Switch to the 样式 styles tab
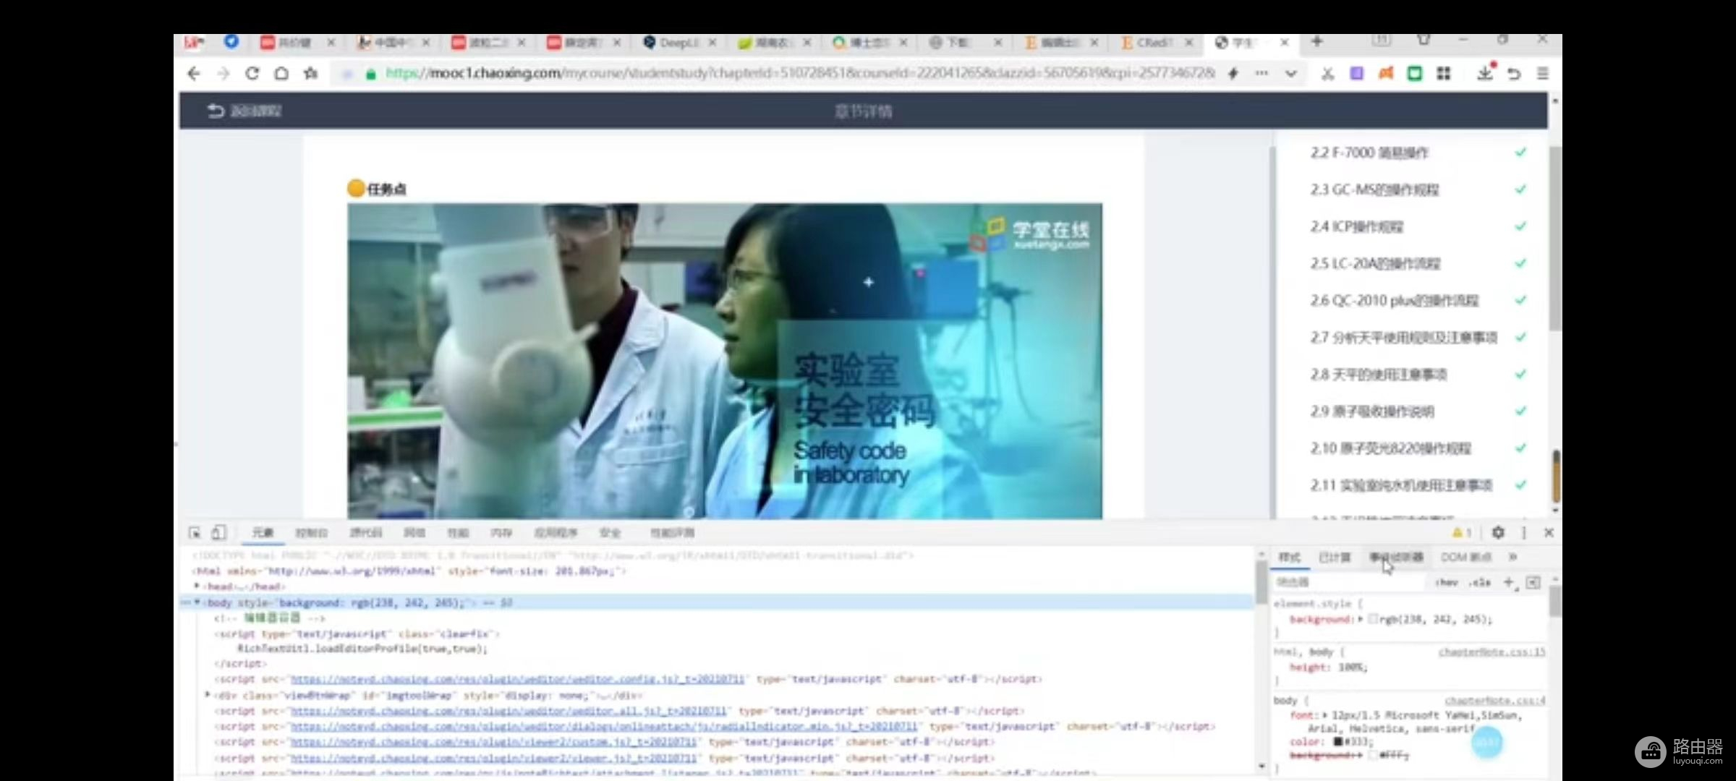This screenshot has height=781, width=1736. pyautogui.click(x=1288, y=556)
